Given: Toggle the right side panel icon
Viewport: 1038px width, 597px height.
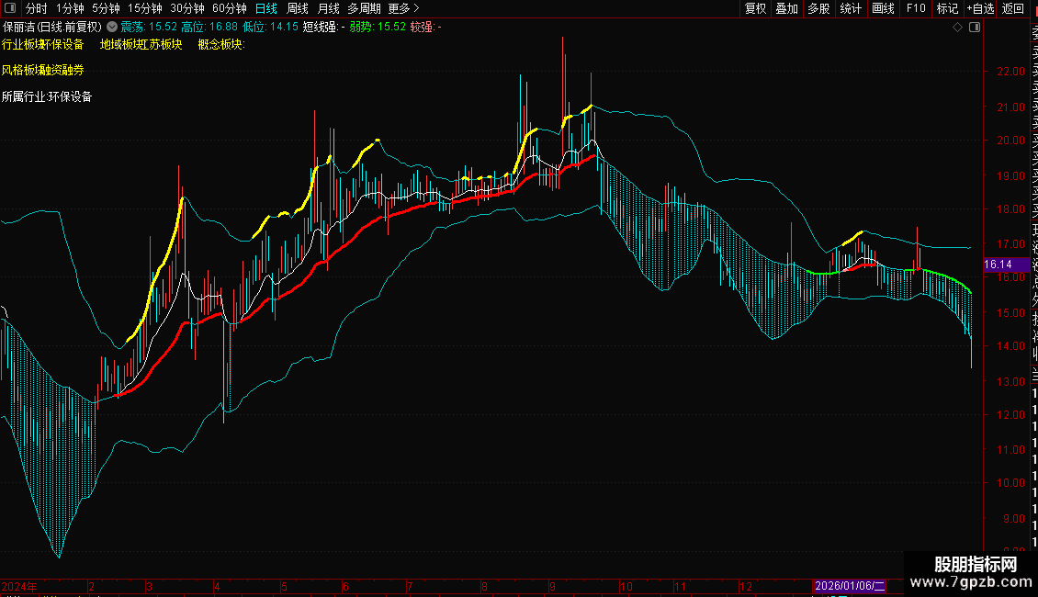Looking at the screenshot, I should (975, 28).
